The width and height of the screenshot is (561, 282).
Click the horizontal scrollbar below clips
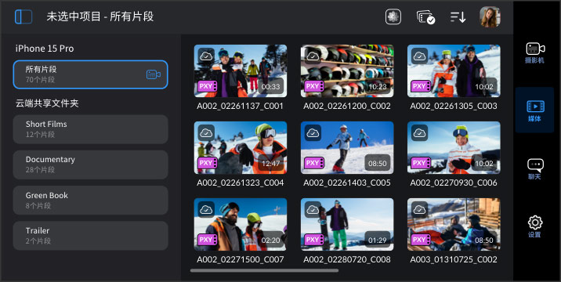pos(264,270)
